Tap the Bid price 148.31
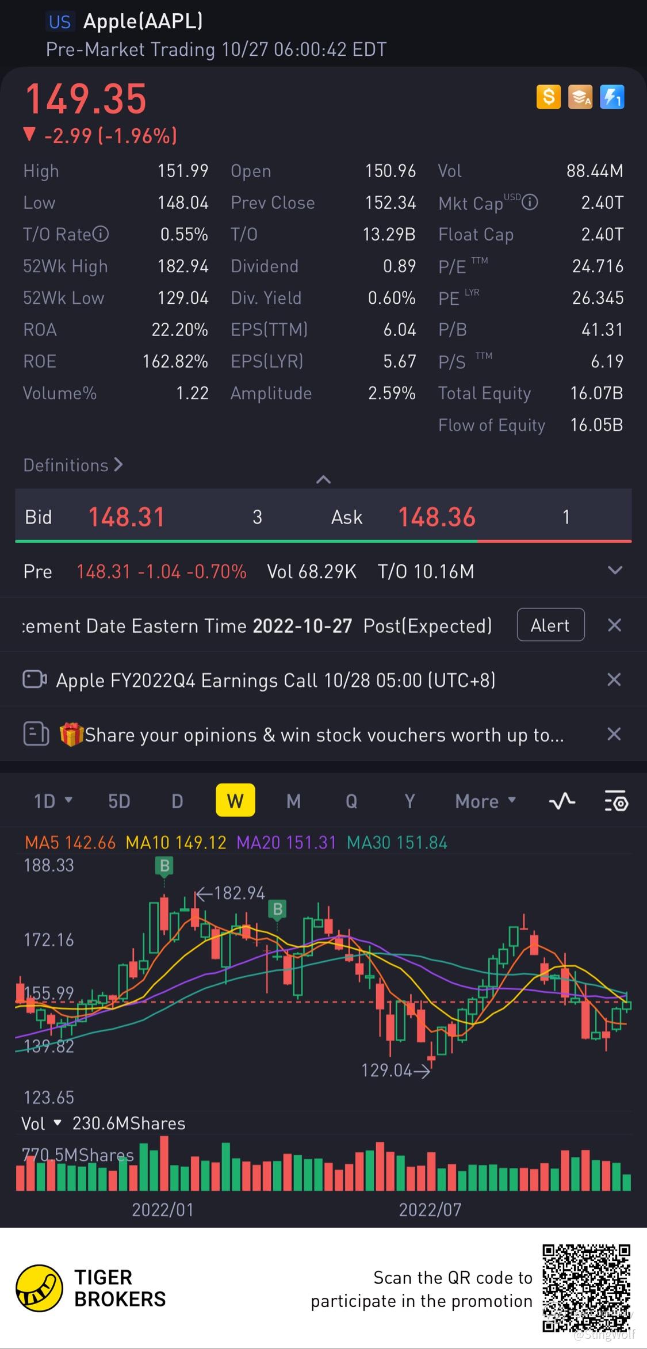 click(127, 517)
